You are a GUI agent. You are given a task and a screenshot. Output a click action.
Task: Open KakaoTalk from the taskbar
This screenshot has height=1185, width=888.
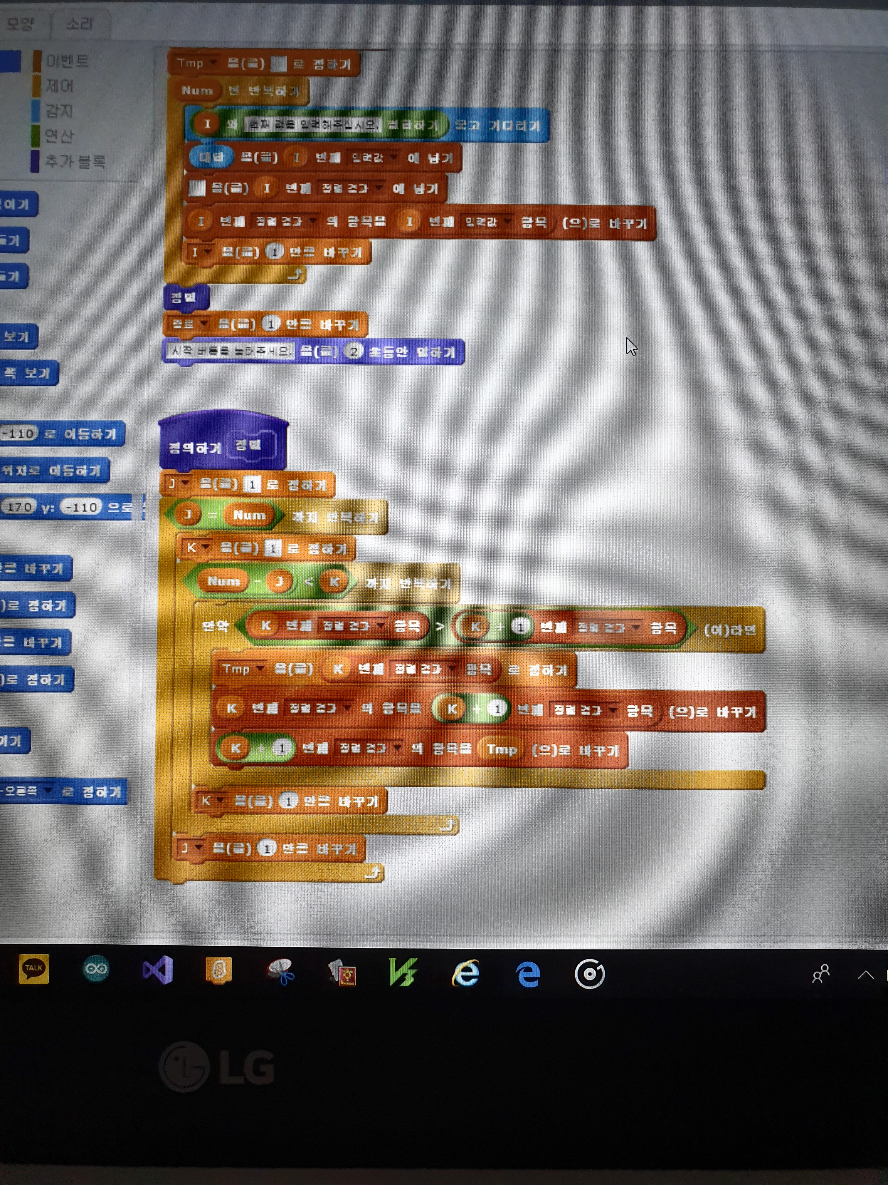coord(34,969)
